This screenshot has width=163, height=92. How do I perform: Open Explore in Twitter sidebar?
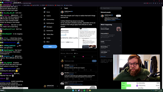(47, 16)
